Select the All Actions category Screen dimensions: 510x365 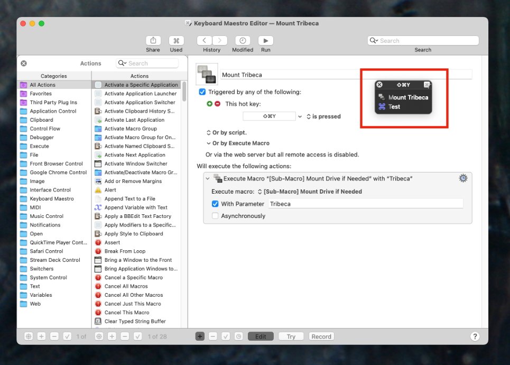pos(54,85)
